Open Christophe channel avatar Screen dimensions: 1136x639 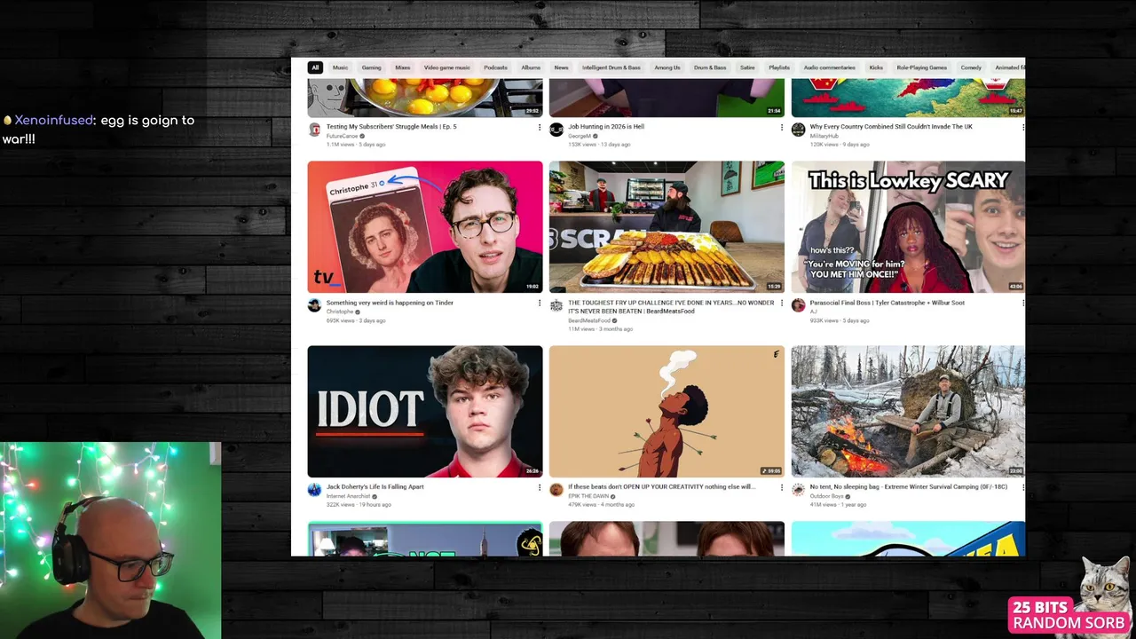314,305
